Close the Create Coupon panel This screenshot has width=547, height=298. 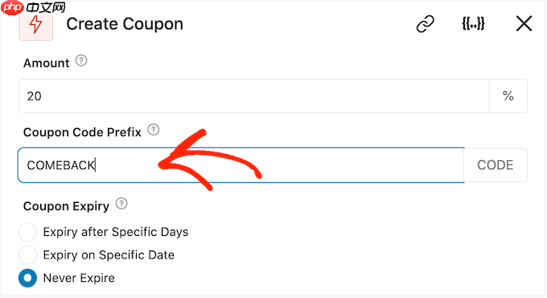click(524, 23)
